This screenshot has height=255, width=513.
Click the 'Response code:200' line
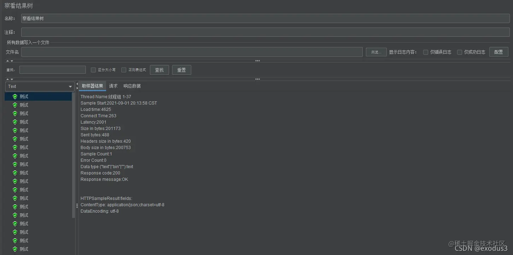click(x=100, y=173)
